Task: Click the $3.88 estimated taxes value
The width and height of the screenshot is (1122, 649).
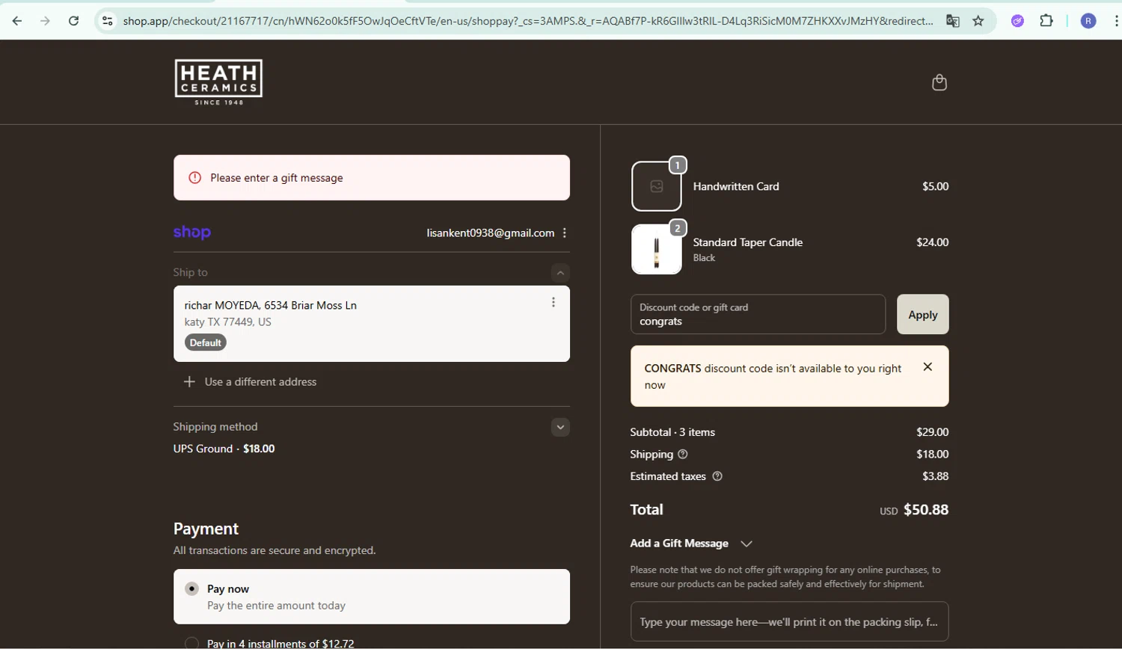Action: (935, 476)
